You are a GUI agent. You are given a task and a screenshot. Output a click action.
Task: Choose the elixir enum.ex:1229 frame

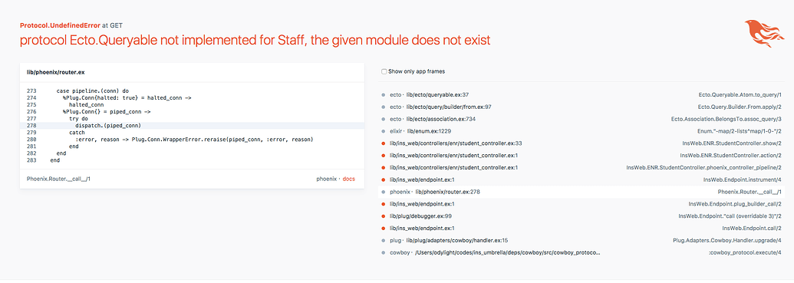pos(581,131)
